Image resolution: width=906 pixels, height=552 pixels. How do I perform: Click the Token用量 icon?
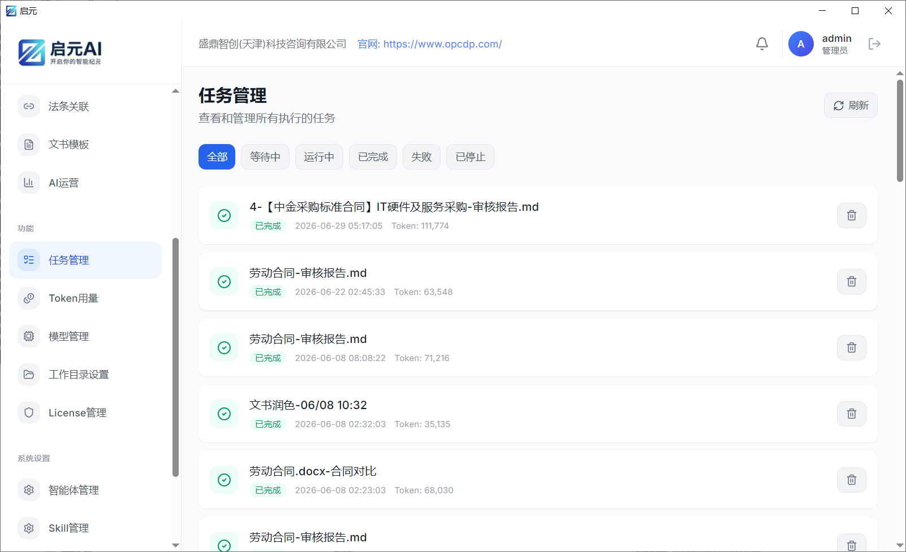(x=29, y=298)
